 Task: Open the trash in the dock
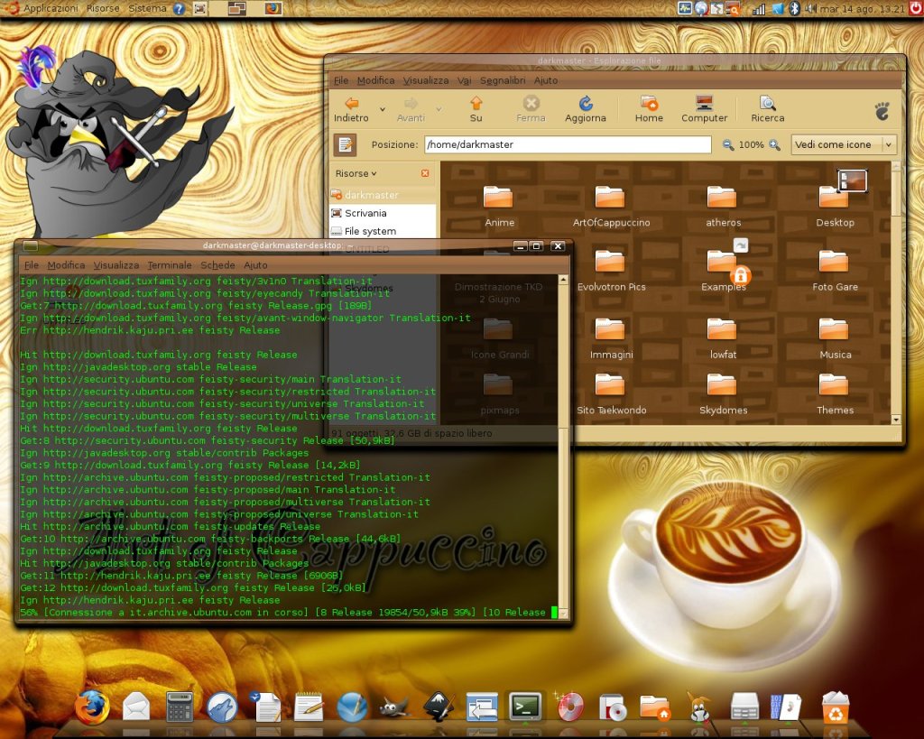[836, 707]
